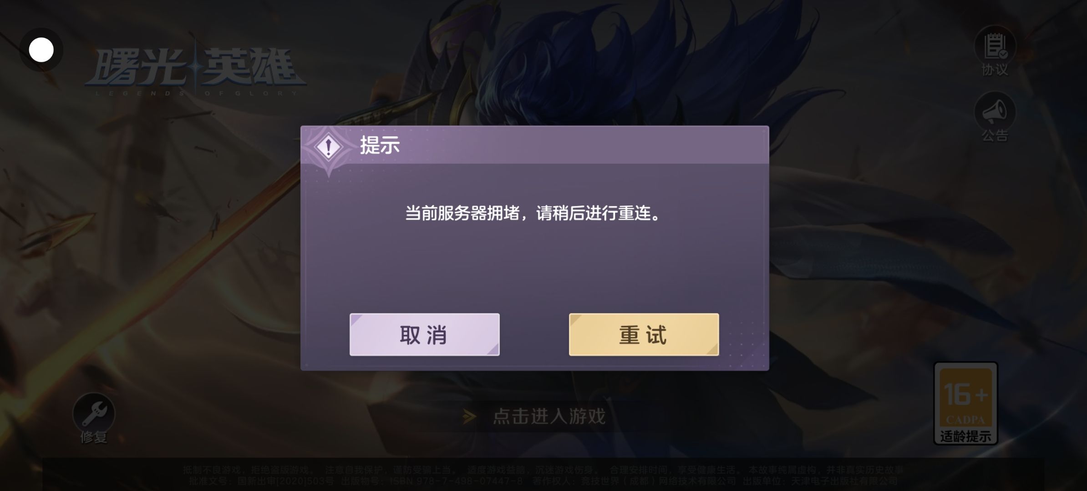Open the 适龄提示 label under the age badge
Image resolution: width=1087 pixels, height=491 pixels.
[x=965, y=436]
